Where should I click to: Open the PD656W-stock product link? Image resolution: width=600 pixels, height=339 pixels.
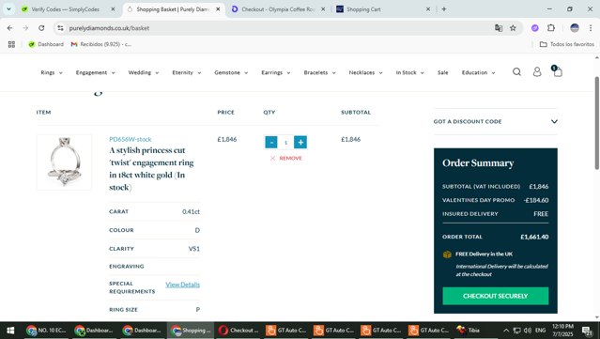coord(131,139)
